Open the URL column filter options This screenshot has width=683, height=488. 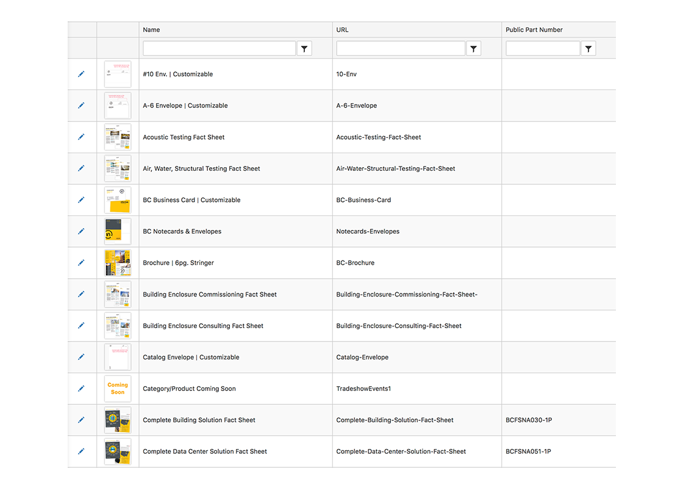pyautogui.click(x=473, y=49)
